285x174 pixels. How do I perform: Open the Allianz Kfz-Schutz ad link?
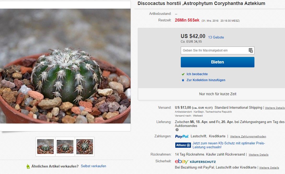(229, 145)
